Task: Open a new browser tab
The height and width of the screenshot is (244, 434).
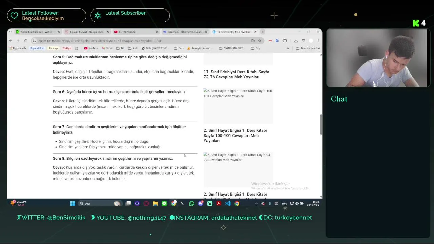Action: click(x=262, y=32)
